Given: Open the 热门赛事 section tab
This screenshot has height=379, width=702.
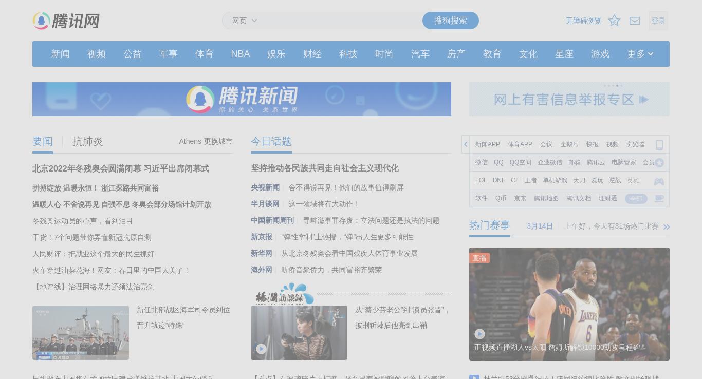Looking at the screenshot, I should [490, 225].
